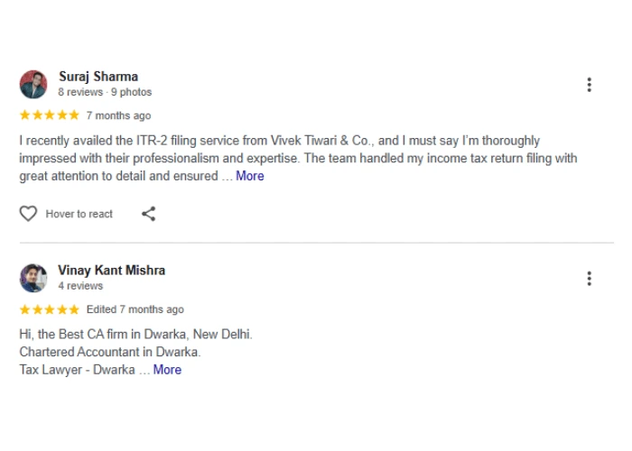Click the "8 reviews · 9 photos" text
The width and height of the screenshot is (632, 451).
(105, 92)
